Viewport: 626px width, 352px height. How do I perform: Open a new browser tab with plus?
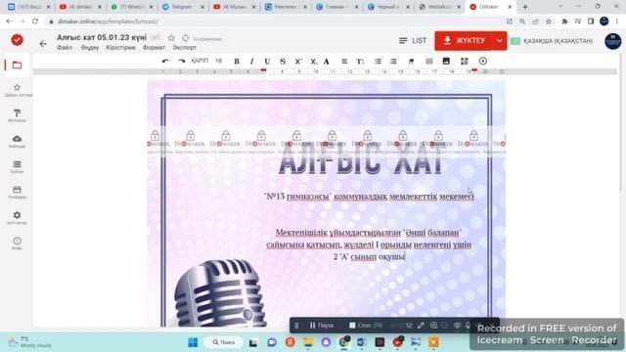click(525, 7)
